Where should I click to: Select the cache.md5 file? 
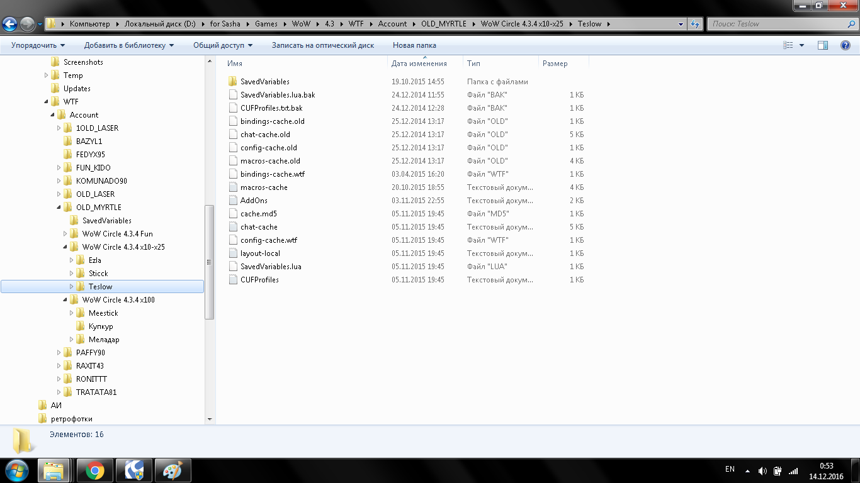[x=258, y=214]
